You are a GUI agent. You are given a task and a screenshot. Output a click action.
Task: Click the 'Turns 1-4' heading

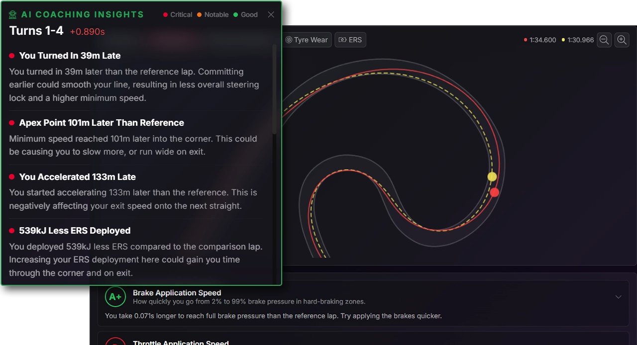pyautogui.click(x=36, y=31)
